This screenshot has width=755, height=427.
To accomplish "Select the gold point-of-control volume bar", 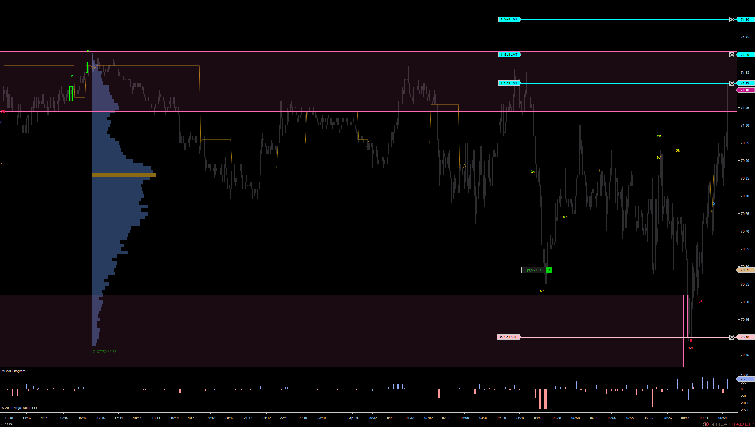I will point(124,175).
